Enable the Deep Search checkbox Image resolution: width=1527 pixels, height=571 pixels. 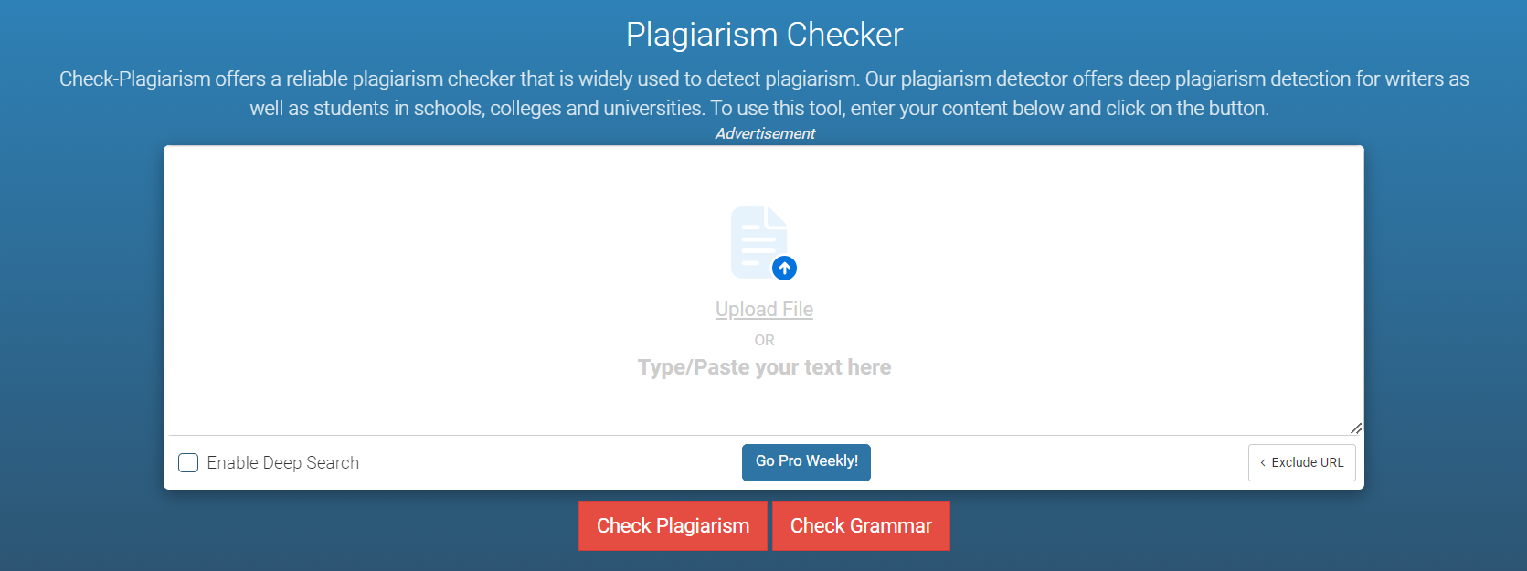tap(188, 462)
